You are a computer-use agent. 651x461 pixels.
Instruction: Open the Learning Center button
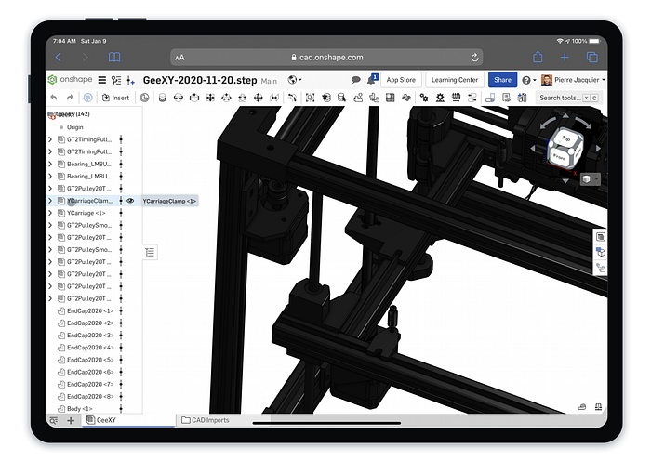coord(455,80)
